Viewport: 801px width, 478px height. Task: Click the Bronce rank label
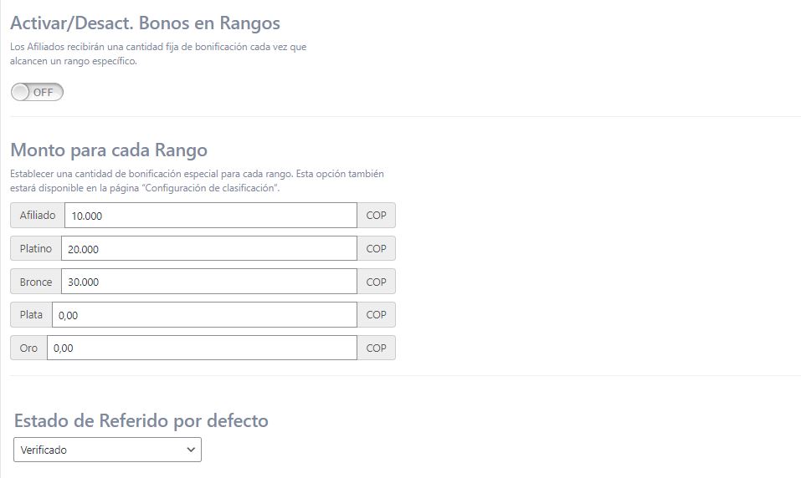[36, 282]
